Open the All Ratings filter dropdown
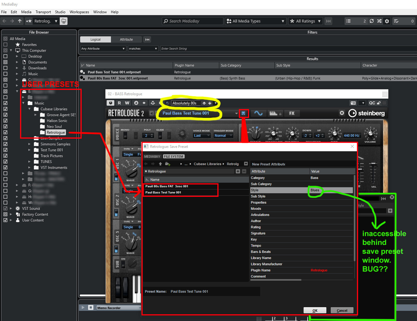 pos(305,21)
